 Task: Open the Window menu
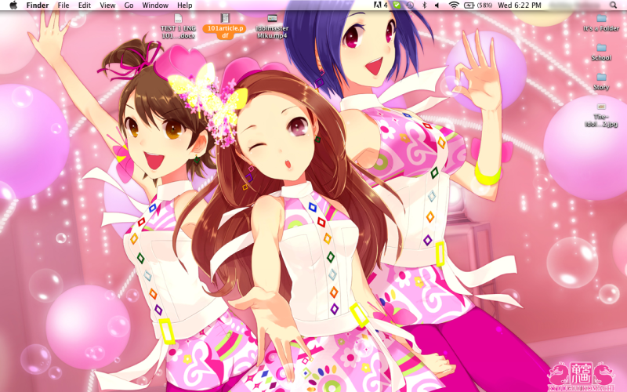(155, 5)
